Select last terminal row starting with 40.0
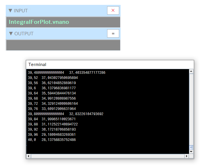This screenshot has width=201, height=165. [x=52, y=140]
